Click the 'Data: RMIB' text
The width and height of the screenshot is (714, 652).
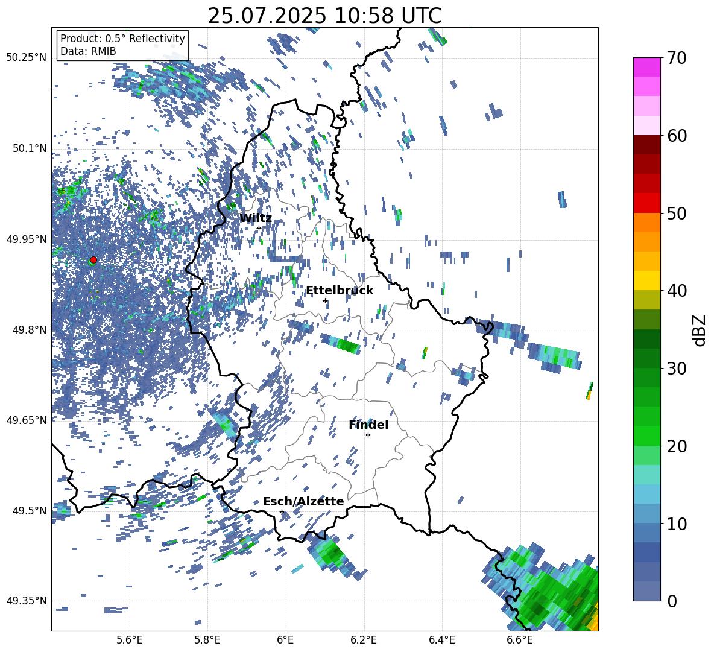pos(88,51)
